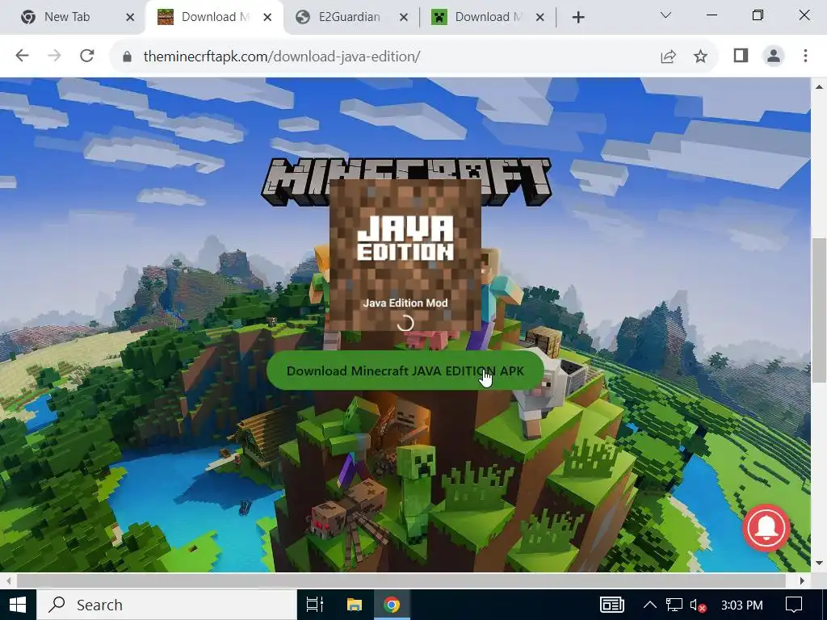Open the Action Center notifications
Viewport: 827px width, 620px height.
coord(793,605)
